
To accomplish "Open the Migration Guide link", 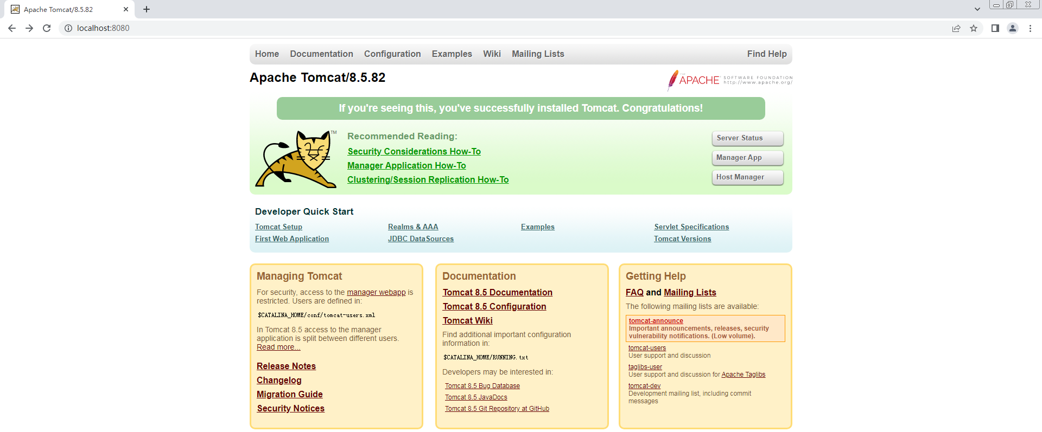I will 290,395.
